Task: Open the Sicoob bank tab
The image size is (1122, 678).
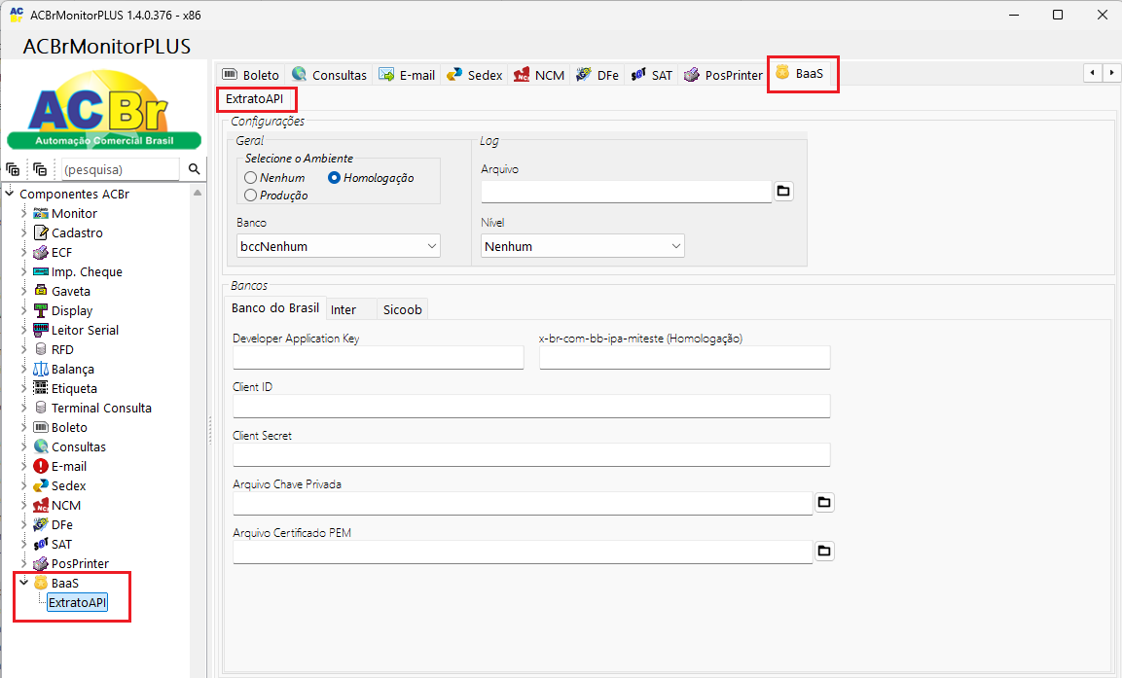Action: tap(402, 309)
